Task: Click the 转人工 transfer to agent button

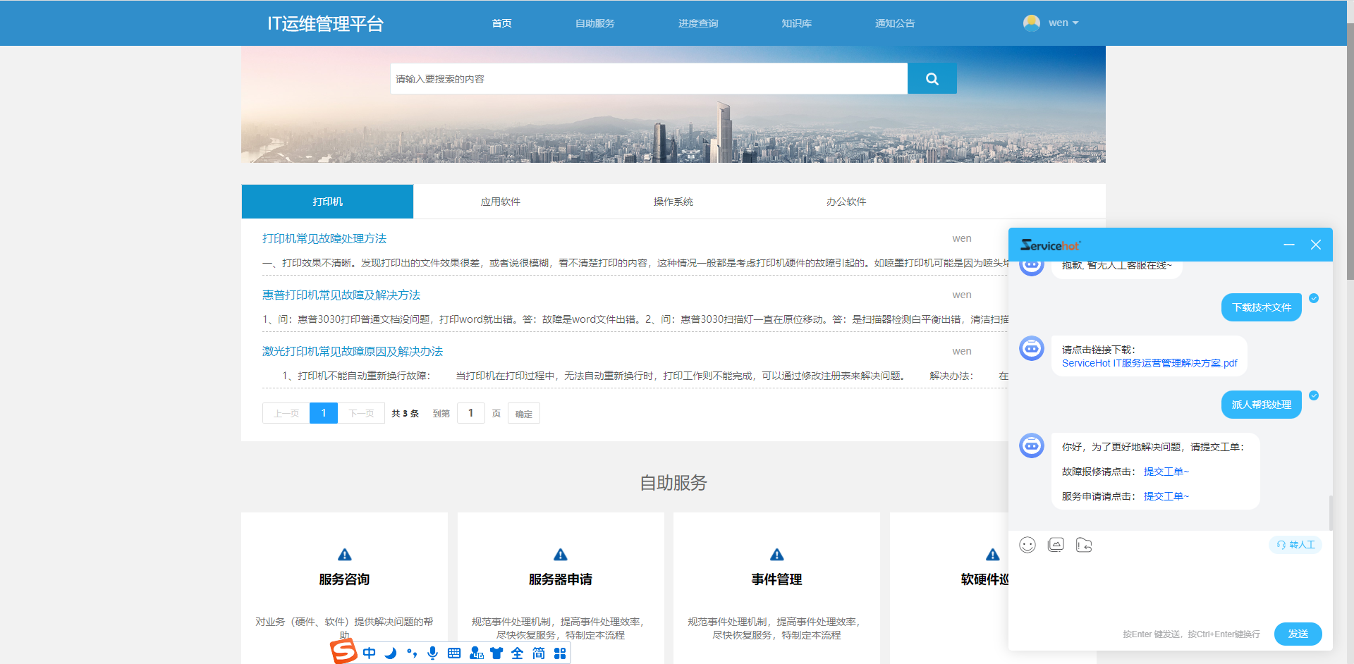Action: (x=1295, y=545)
